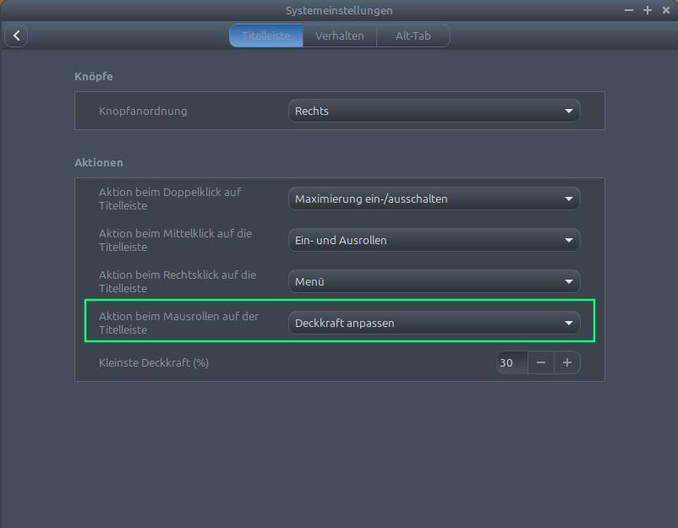Screen dimensions: 678x528
Task: Open the middle-click action dropdown
Action: (x=434, y=240)
